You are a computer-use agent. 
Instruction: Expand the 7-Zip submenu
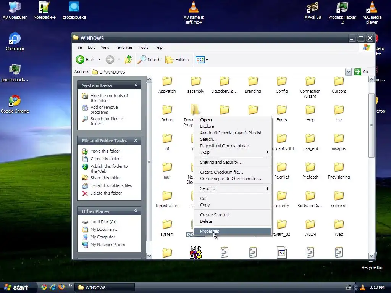click(233, 152)
